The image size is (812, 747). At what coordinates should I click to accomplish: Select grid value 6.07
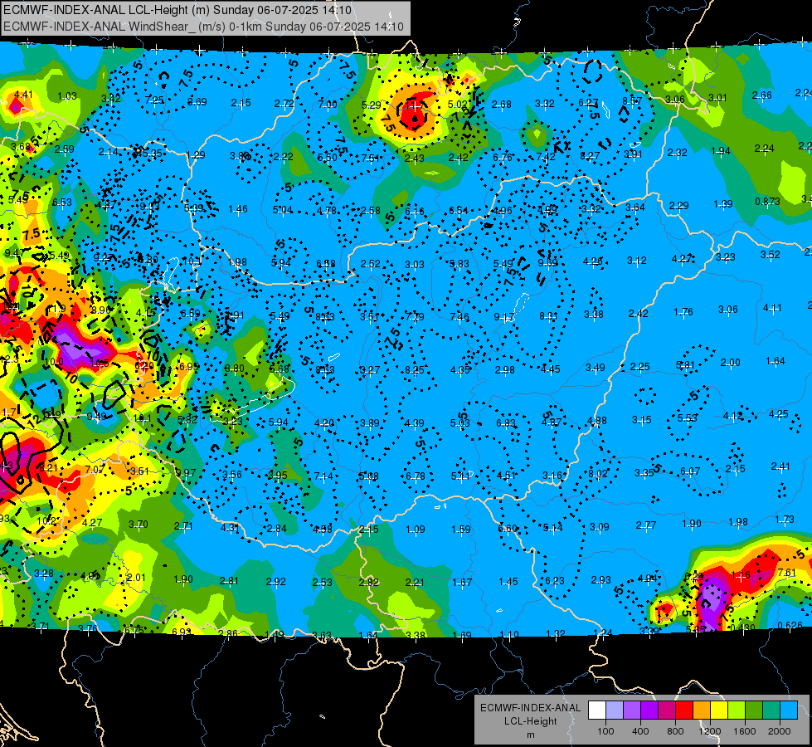[x=690, y=471]
